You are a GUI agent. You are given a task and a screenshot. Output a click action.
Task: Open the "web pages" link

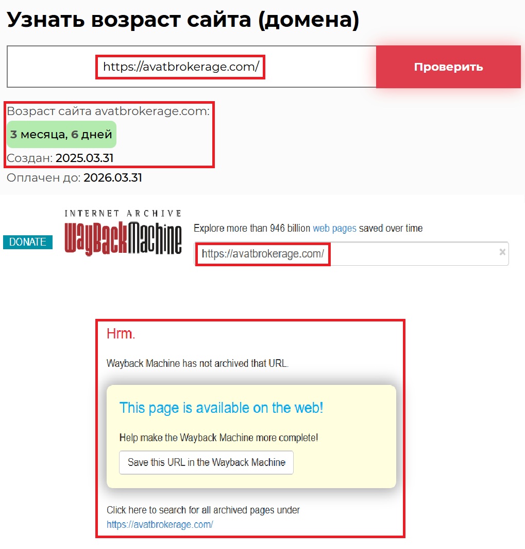click(x=334, y=228)
